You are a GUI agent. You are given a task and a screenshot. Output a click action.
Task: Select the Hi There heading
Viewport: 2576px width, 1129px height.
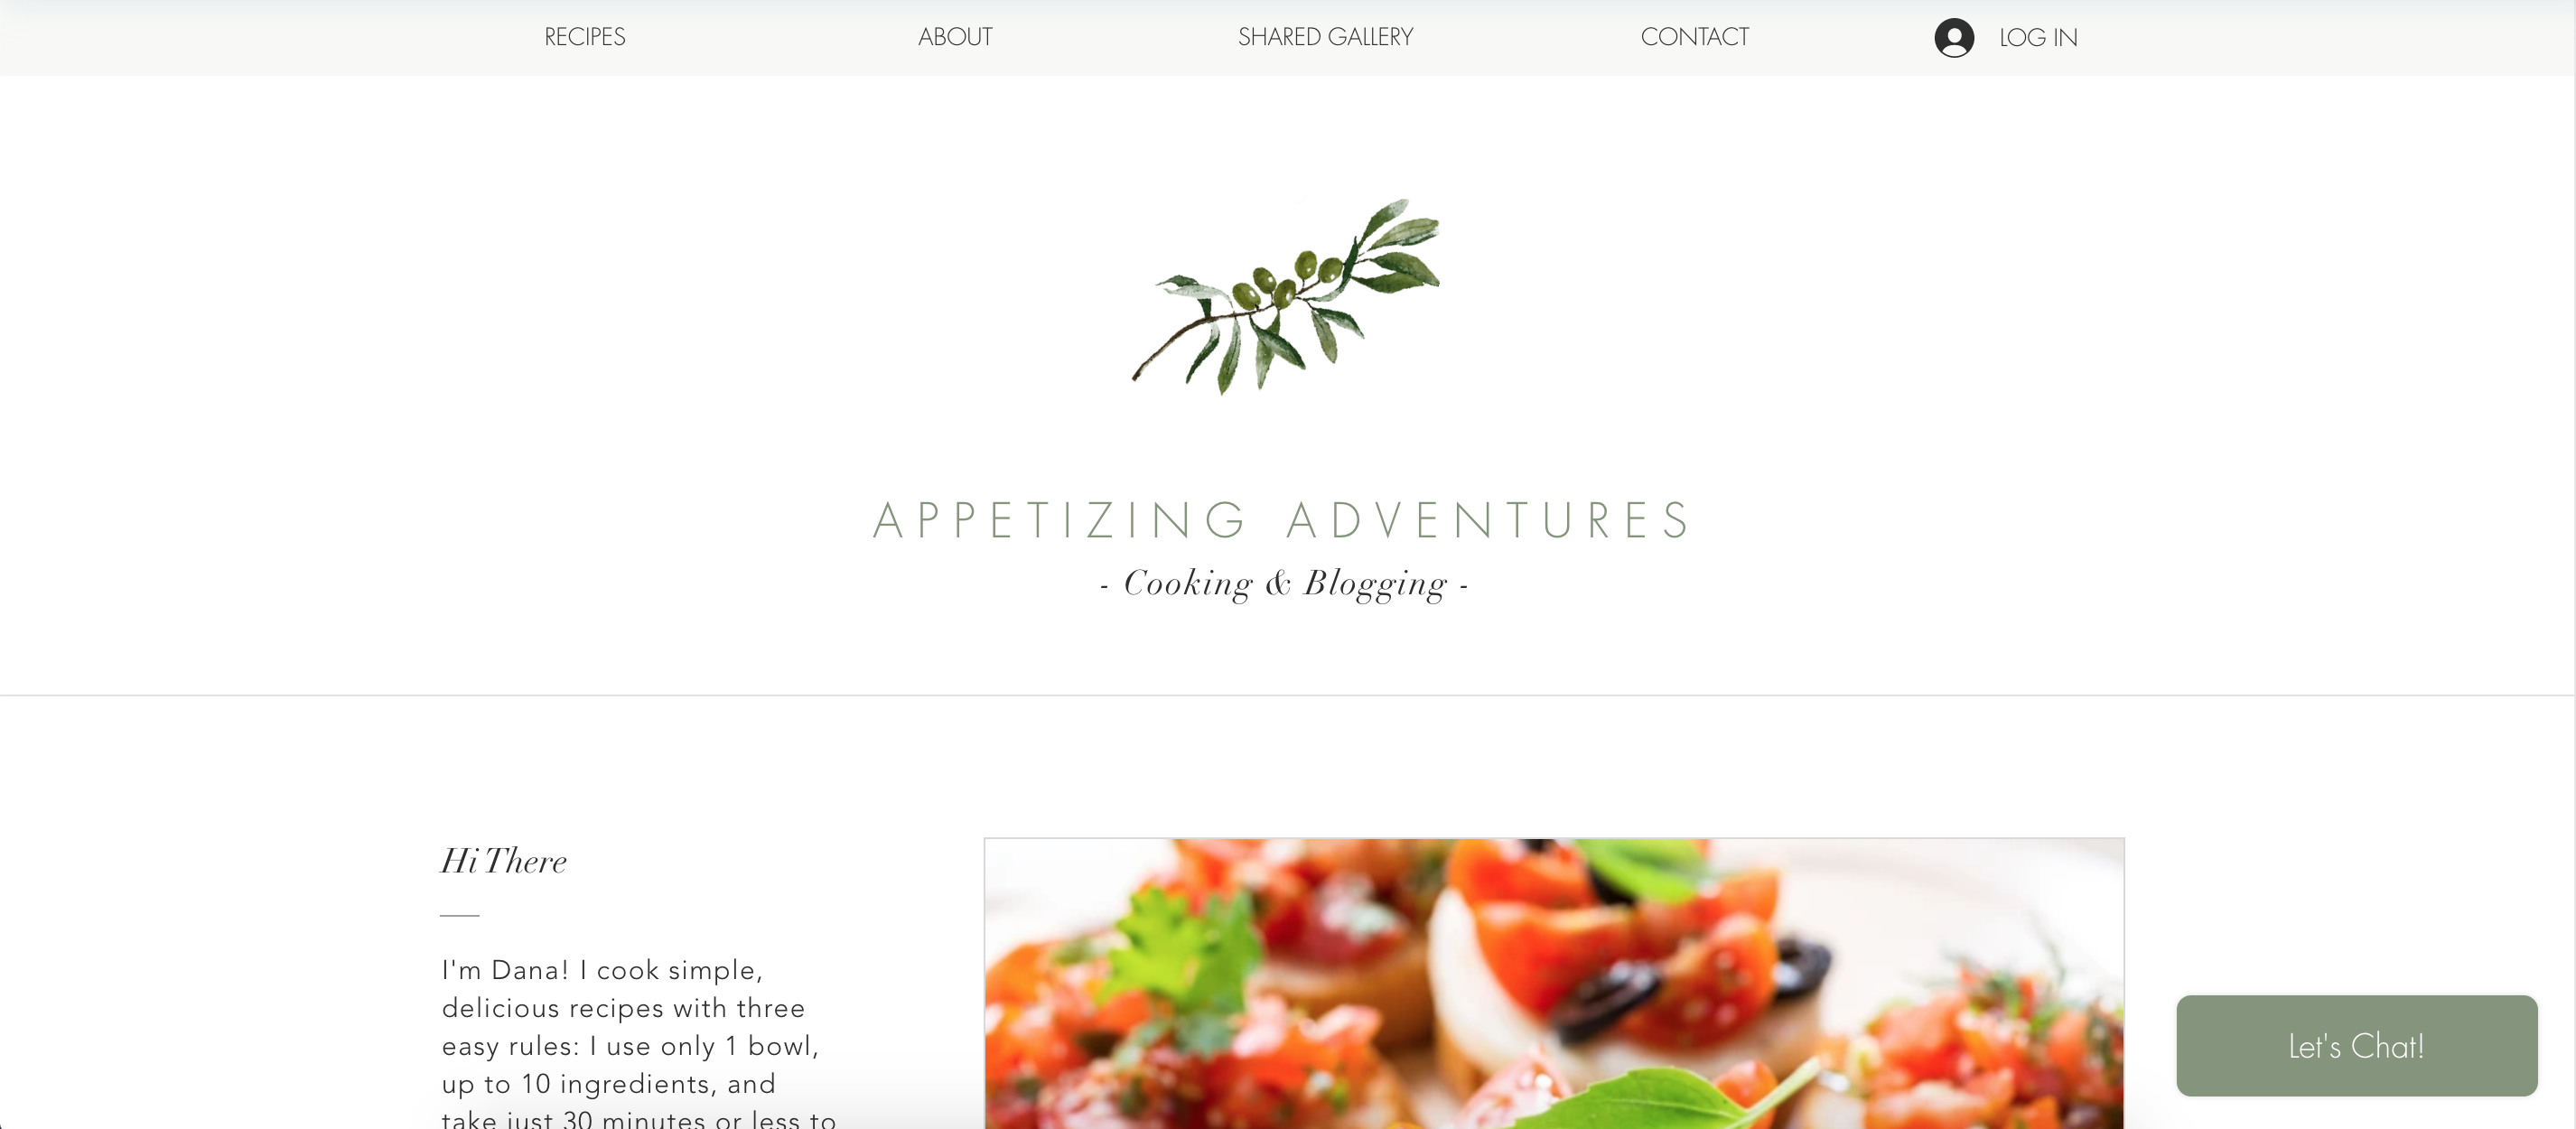point(503,861)
